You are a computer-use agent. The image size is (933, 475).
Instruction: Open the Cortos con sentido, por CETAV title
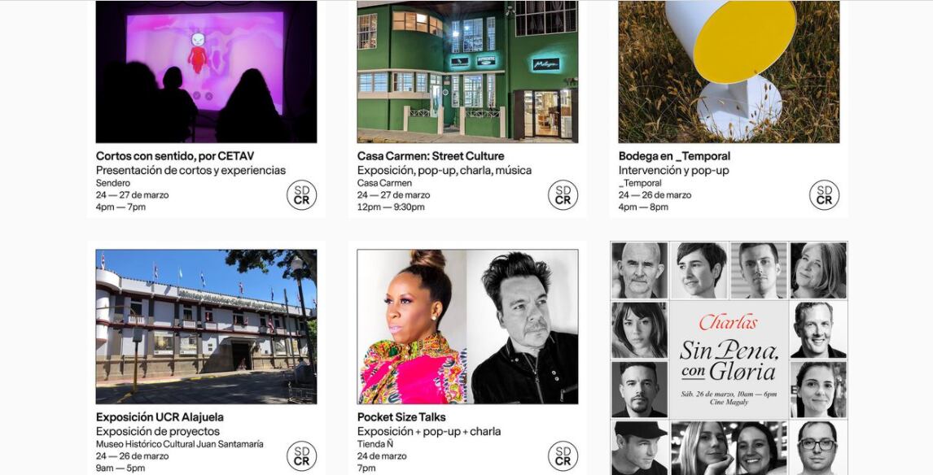pos(175,156)
